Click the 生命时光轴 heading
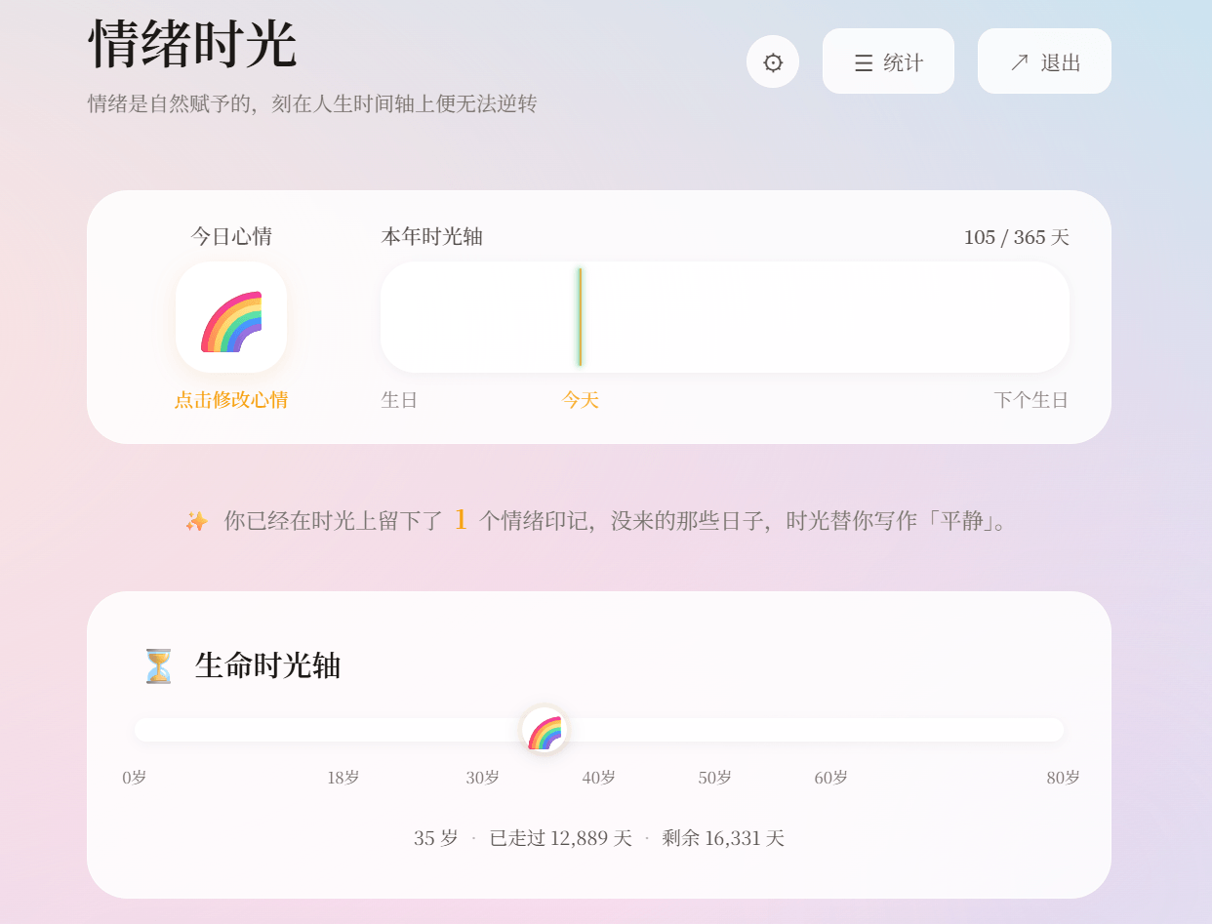1212x924 pixels. point(267,665)
